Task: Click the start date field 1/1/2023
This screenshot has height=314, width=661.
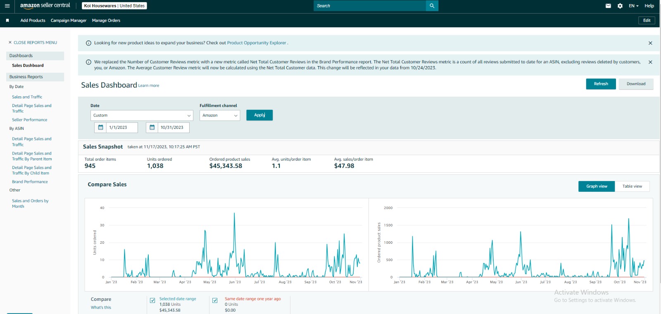Action: (122, 127)
